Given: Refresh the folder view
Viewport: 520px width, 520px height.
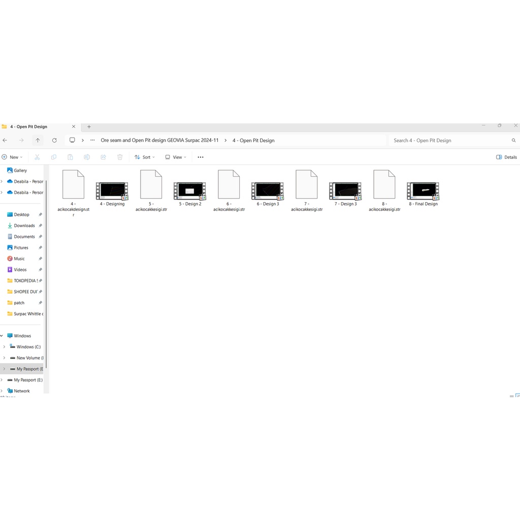Looking at the screenshot, I should [x=54, y=140].
